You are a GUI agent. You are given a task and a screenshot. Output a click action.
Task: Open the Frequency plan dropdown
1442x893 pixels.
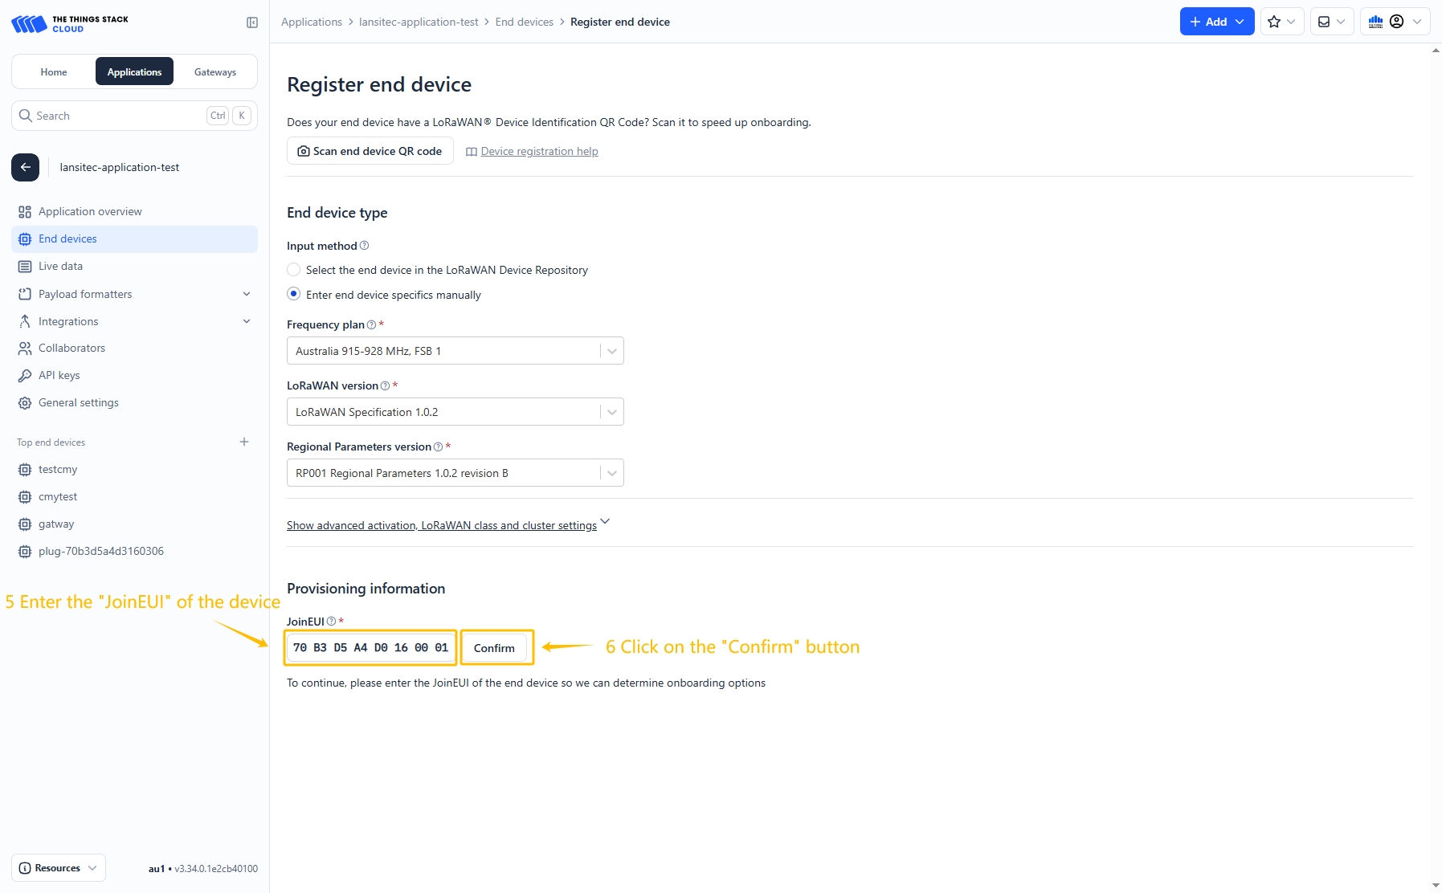pos(455,351)
